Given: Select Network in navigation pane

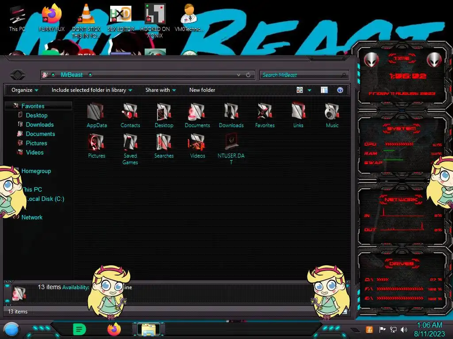Looking at the screenshot, I should 32,217.
